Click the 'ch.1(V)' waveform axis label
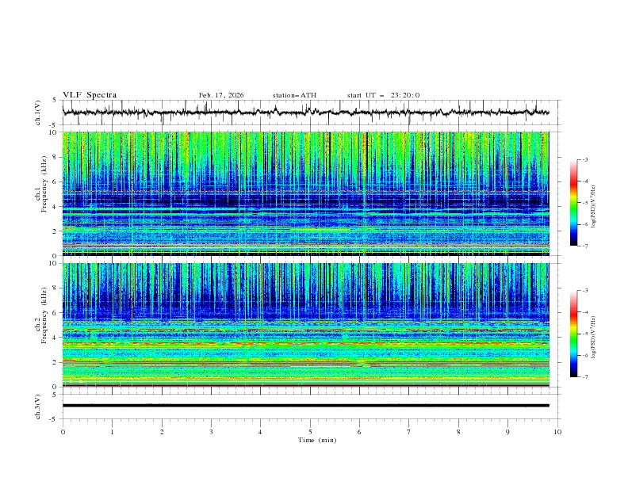Image resolution: width=628 pixels, height=485 pixels. point(38,113)
